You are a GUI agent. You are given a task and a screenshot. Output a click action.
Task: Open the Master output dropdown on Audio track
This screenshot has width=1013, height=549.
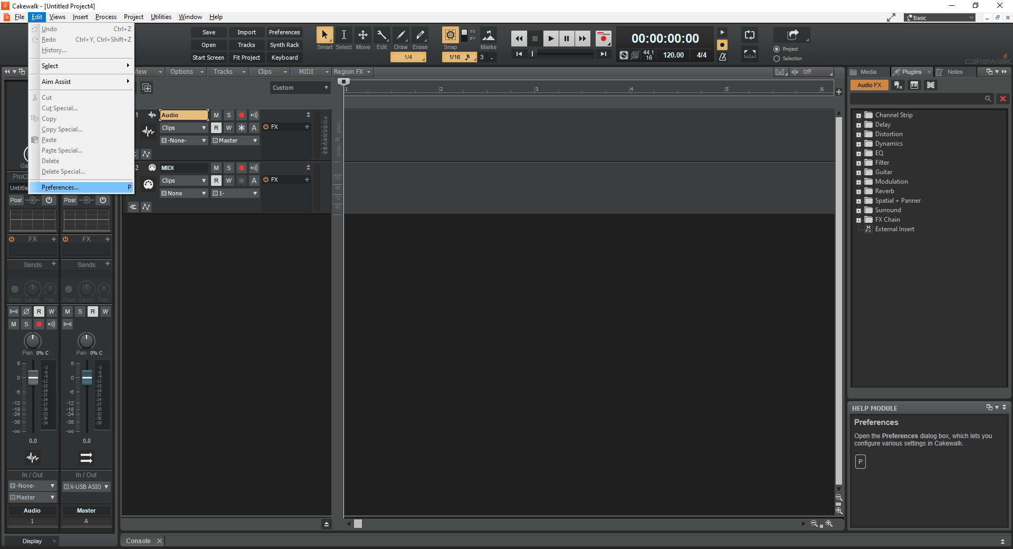235,140
